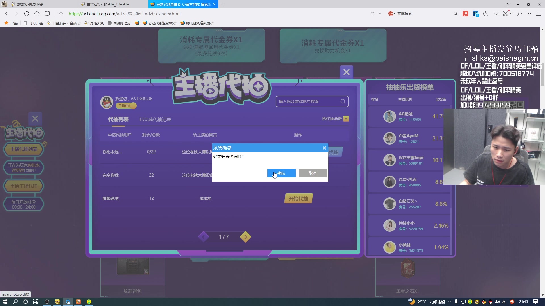Open reading mode book icon
Screen dimensions: 545x306
(x=47, y=14)
